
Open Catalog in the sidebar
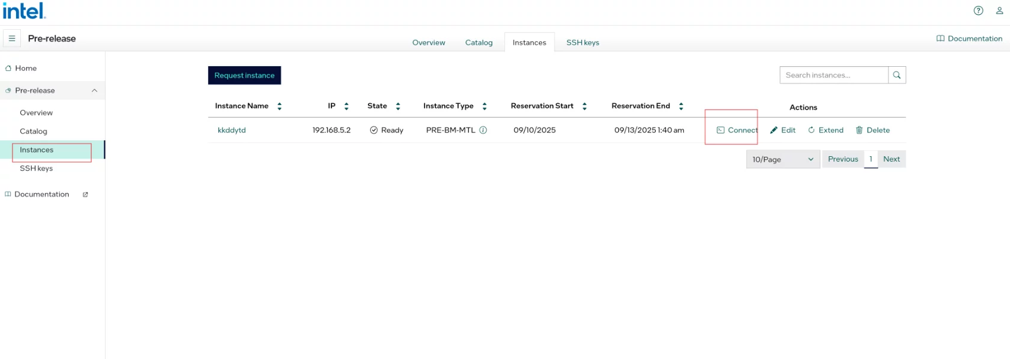click(33, 131)
